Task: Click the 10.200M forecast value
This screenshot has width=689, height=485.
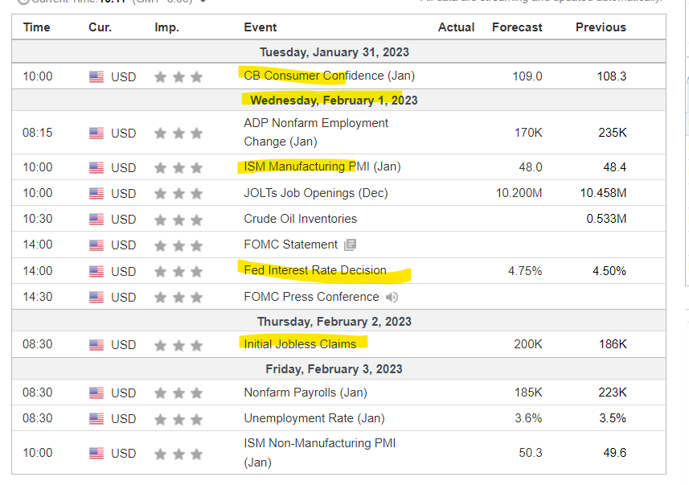Action: [x=519, y=193]
